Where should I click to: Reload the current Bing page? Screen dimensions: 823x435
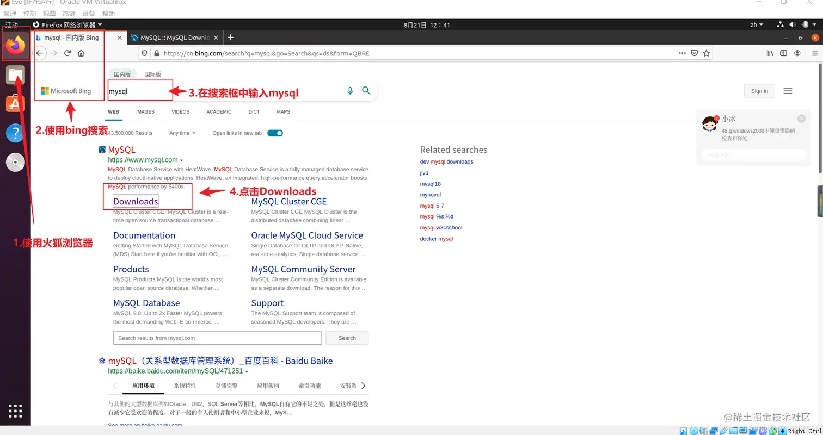coord(67,53)
